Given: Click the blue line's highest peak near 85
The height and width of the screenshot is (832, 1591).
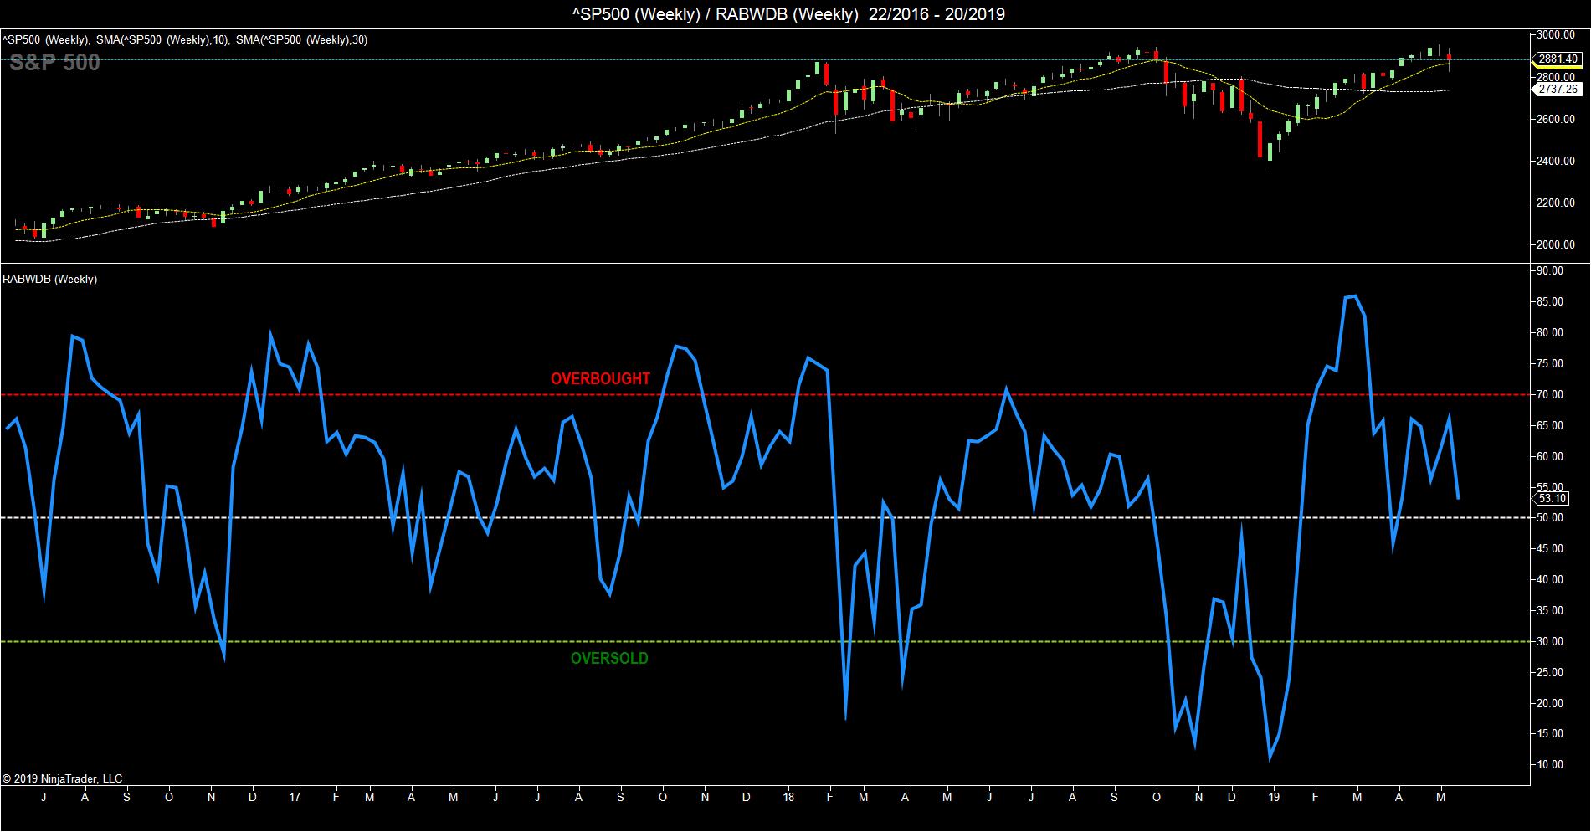Looking at the screenshot, I should pyautogui.click(x=1351, y=296).
